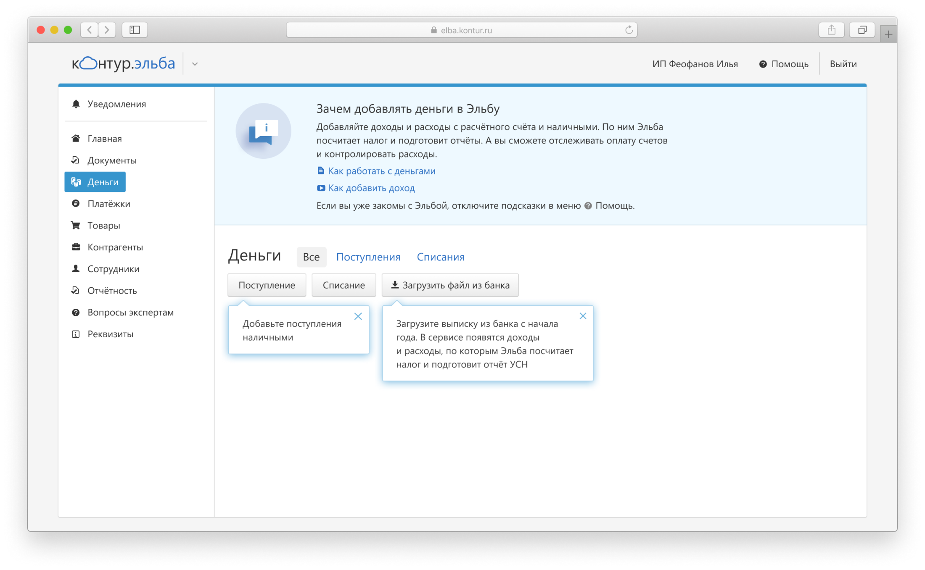Click the Зачем добавлять деньги в Эльбу heading
The image size is (925, 570).
pos(408,109)
